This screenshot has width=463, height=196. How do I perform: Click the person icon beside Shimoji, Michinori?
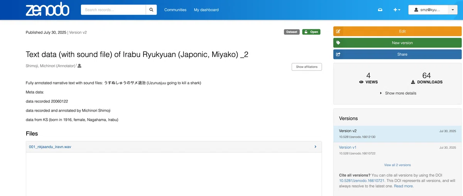(79, 66)
